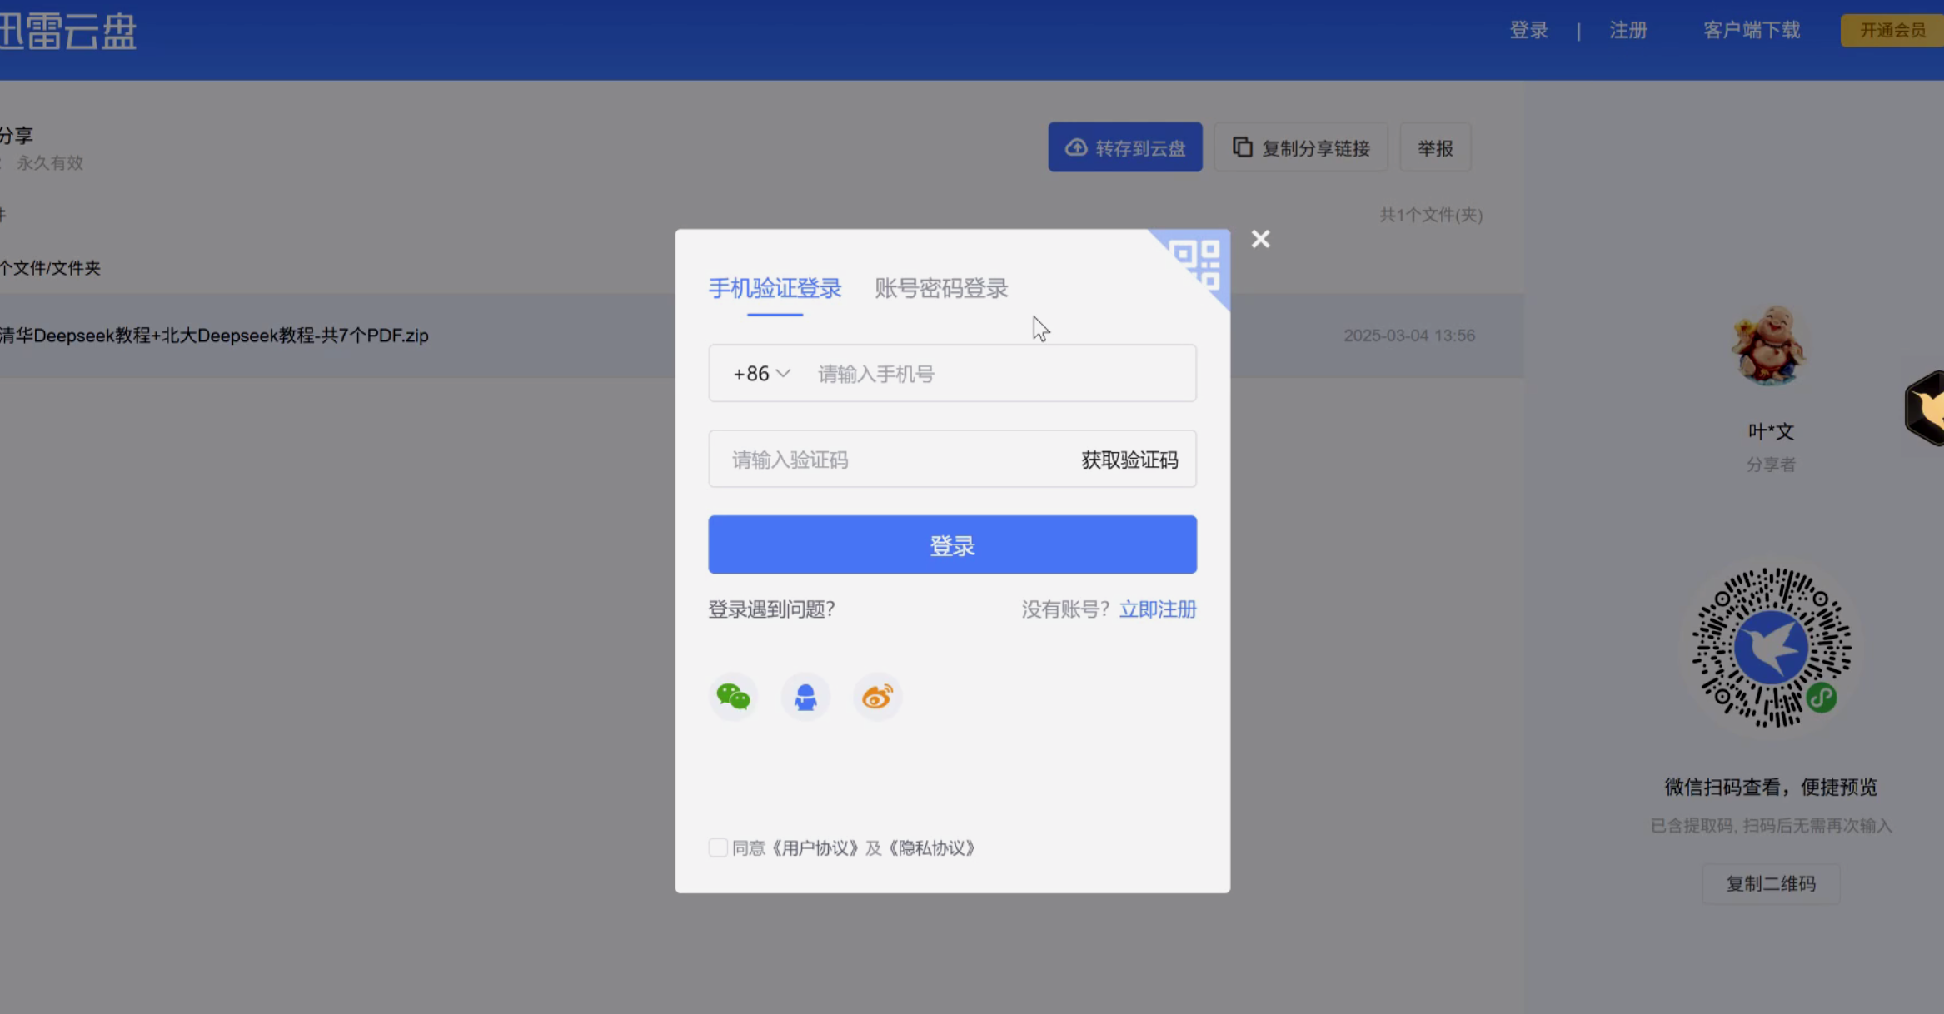Click the 2025-03-04 13:56 date text
Image resolution: width=1944 pixels, height=1014 pixels.
tap(1409, 336)
